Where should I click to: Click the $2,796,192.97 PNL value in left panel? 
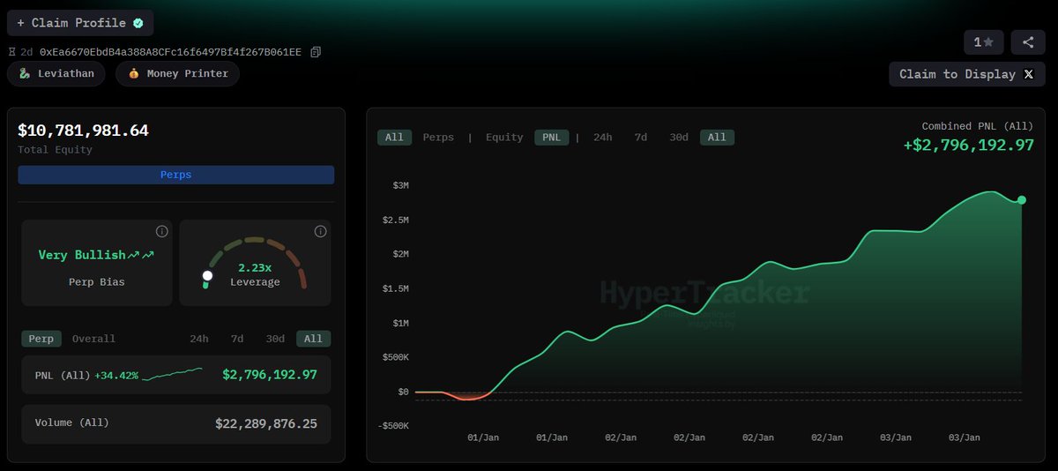270,375
